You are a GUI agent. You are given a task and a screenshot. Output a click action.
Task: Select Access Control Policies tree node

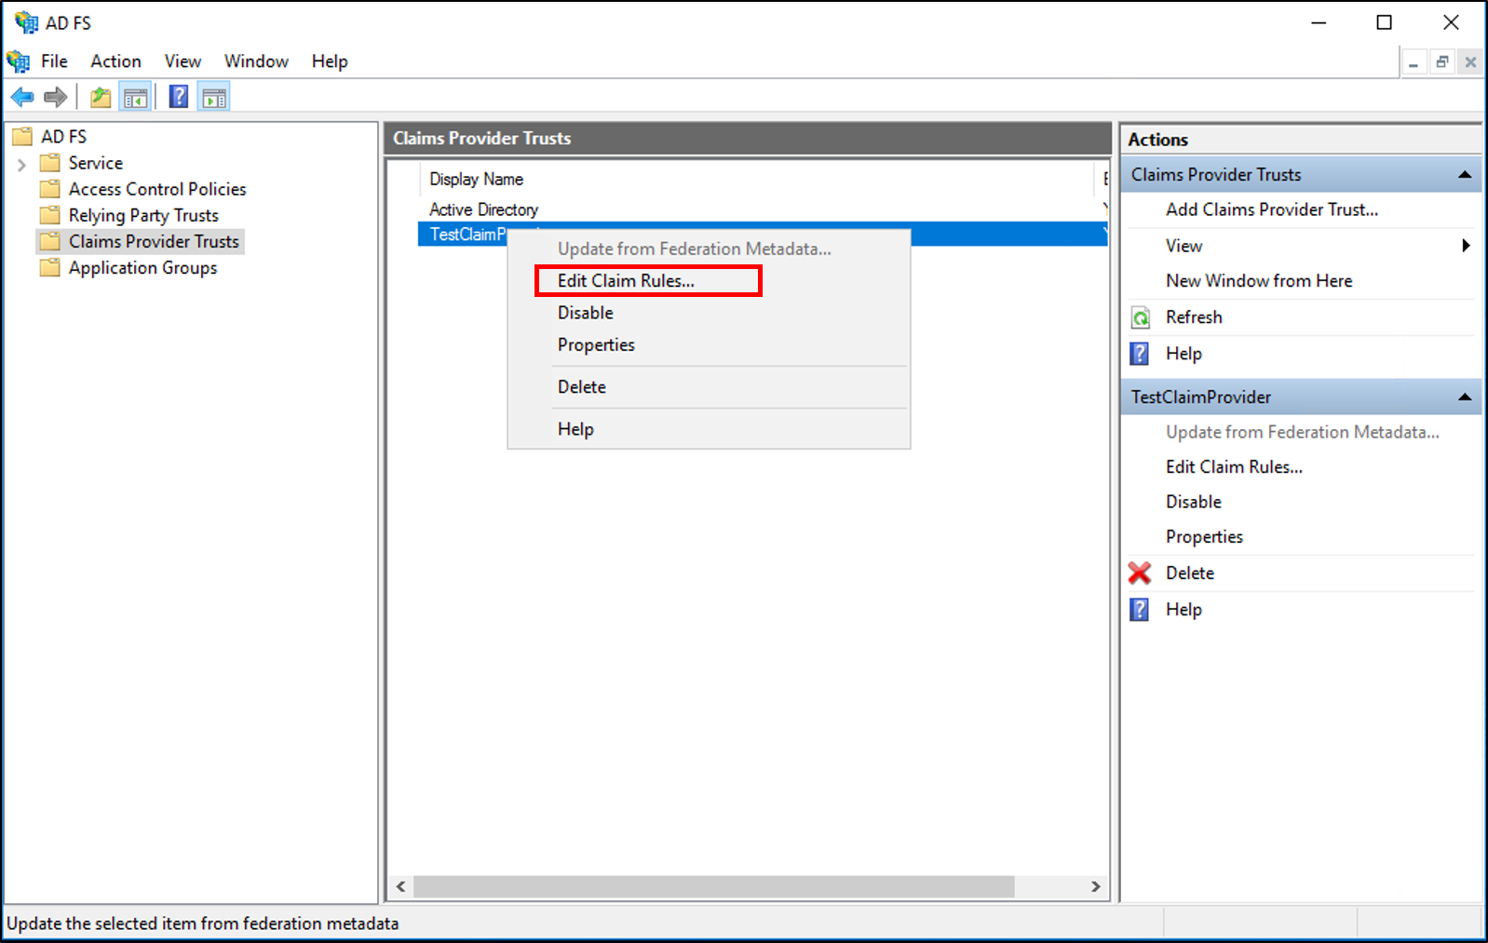click(157, 189)
